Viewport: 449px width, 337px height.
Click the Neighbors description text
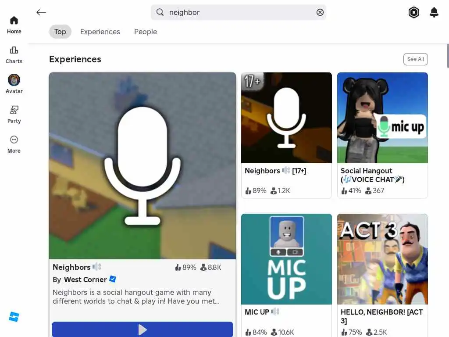point(136,297)
